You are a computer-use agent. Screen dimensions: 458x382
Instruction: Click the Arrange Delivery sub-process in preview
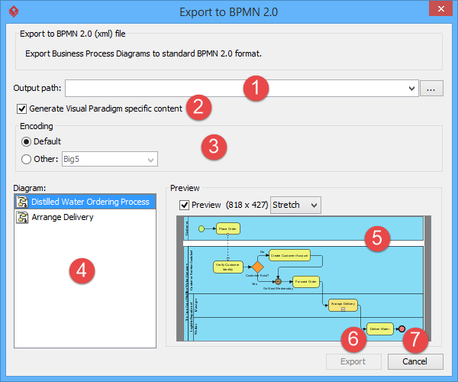coord(343,305)
